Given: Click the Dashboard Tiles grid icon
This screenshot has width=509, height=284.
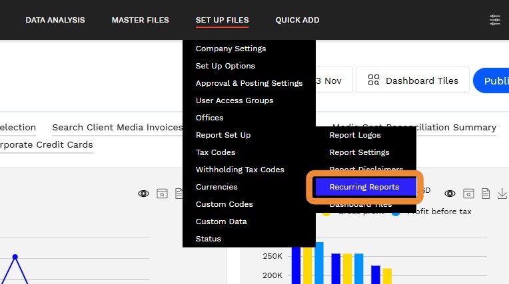Looking at the screenshot, I should pos(374,80).
